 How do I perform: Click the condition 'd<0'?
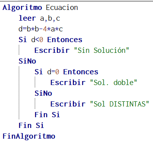[37, 40]
